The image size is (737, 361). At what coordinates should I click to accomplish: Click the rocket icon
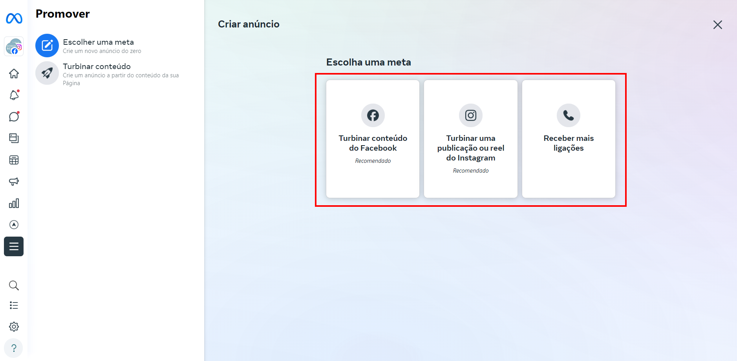pos(47,73)
